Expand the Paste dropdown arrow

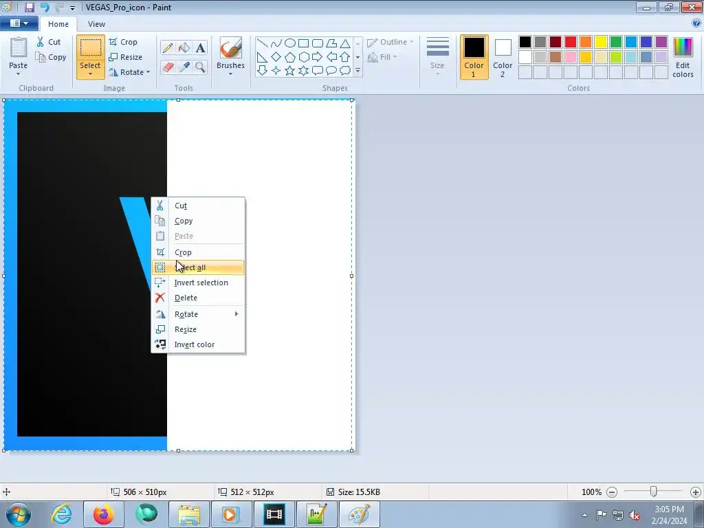tap(18, 74)
